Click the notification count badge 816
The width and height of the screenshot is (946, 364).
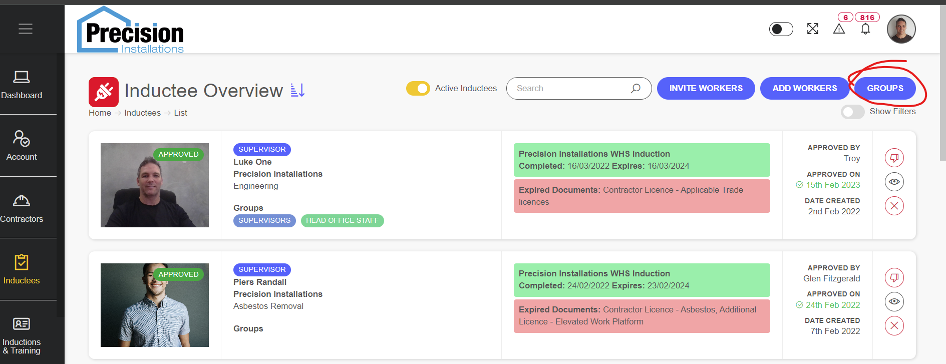(867, 18)
